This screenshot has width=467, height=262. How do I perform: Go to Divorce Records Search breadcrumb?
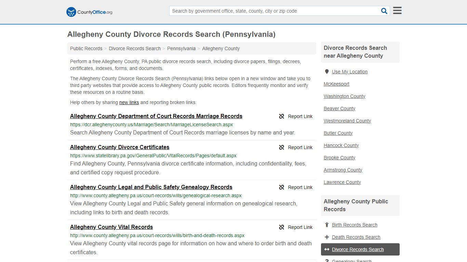[135, 48]
